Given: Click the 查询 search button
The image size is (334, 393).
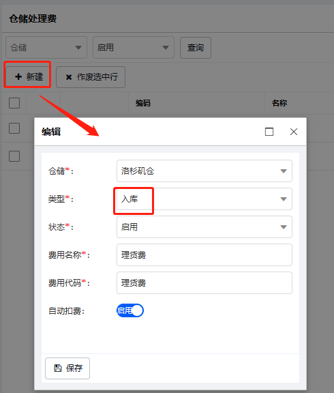Looking at the screenshot, I should (x=196, y=48).
